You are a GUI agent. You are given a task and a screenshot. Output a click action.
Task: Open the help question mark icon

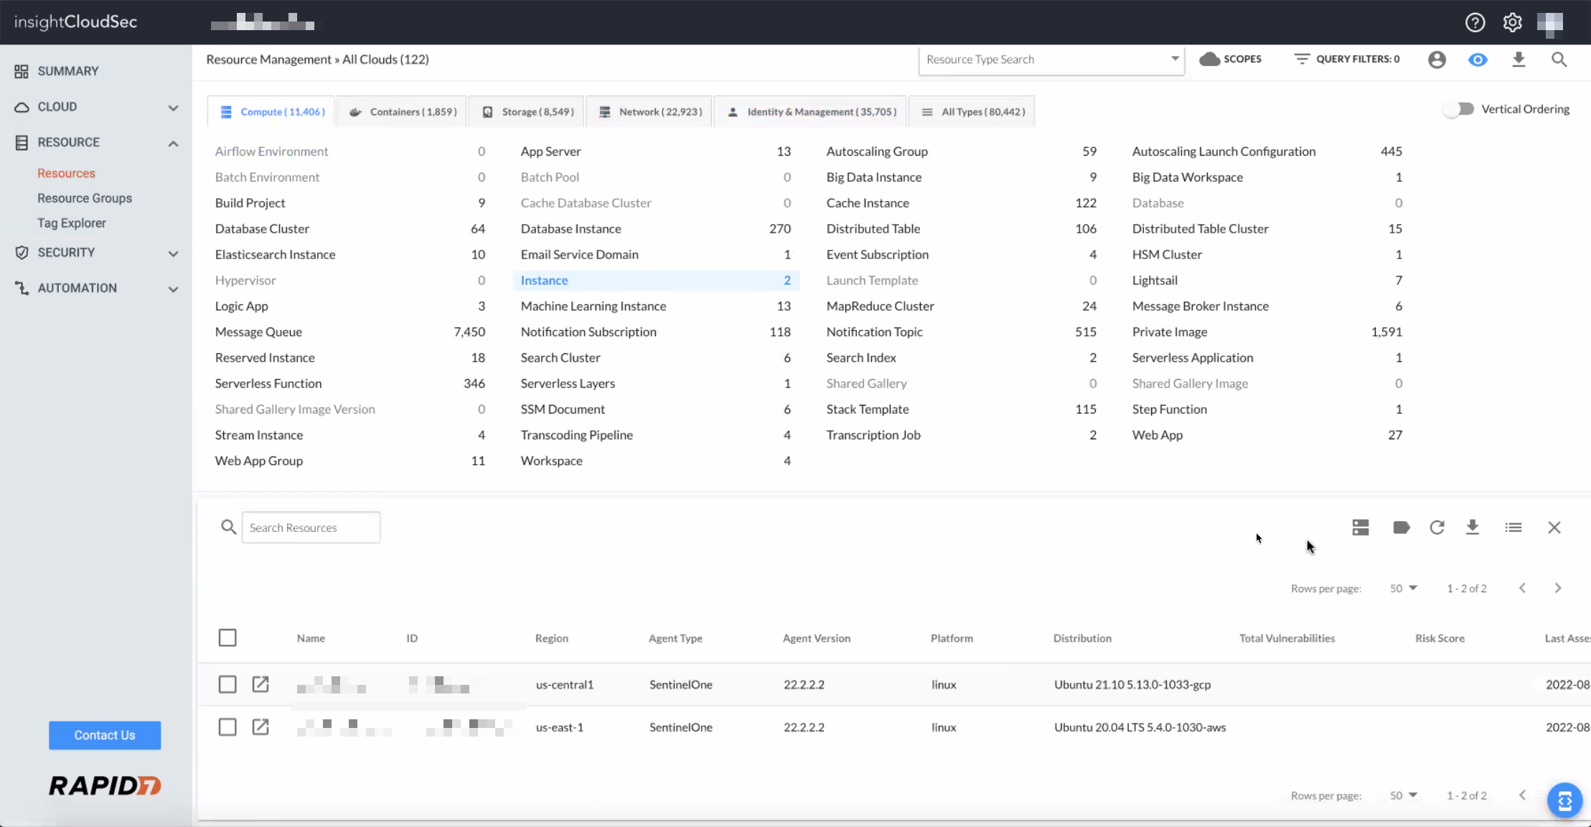tap(1475, 23)
